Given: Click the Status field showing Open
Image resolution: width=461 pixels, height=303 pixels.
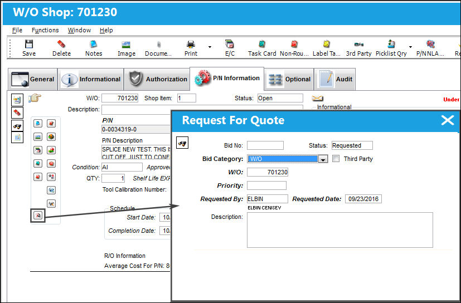Looking at the screenshot, I should 280,98.
